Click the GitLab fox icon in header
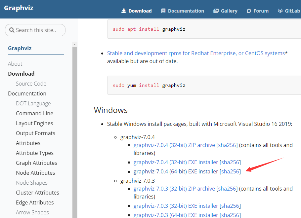301x218 pixels. tap(280, 11)
